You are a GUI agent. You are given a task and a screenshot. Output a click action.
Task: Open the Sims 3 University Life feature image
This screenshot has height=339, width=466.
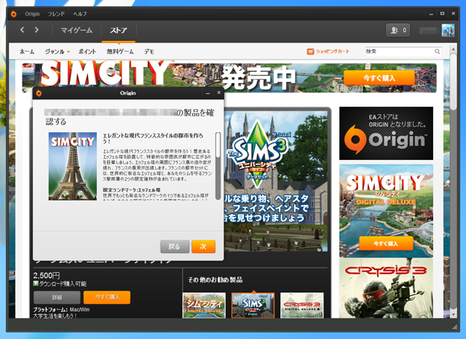276,181
